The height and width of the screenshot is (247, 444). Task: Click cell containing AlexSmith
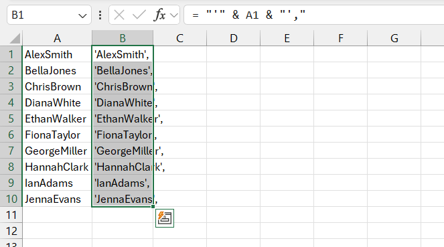click(57, 54)
